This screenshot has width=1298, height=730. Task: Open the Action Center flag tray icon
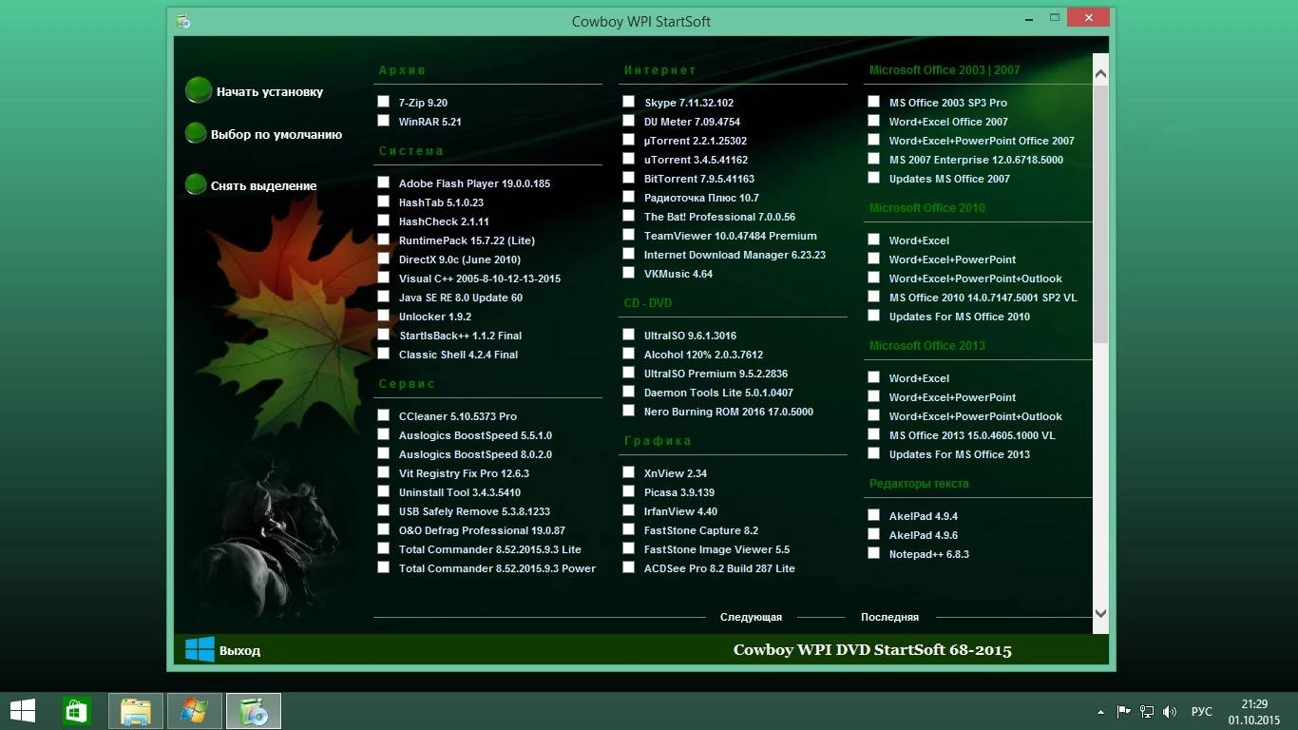[x=1124, y=711]
